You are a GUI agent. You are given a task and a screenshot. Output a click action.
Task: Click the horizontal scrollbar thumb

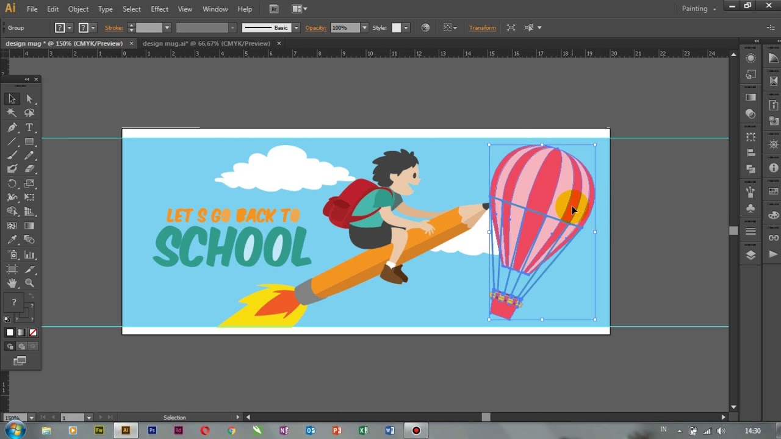point(486,417)
